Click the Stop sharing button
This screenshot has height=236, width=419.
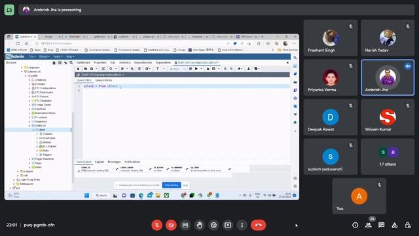(x=172, y=185)
